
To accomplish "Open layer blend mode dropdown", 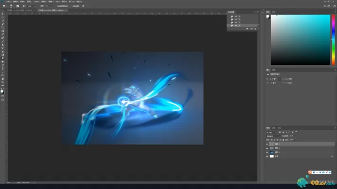I will [273, 136].
